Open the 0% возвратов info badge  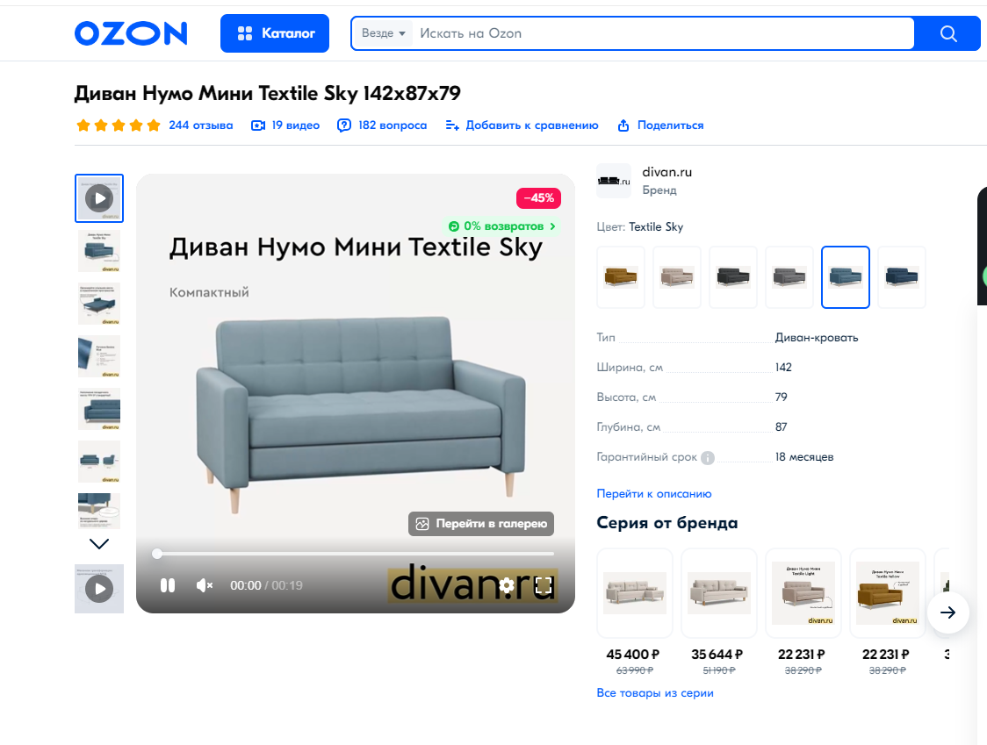point(501,226)
